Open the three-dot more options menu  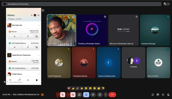click(106, 95)
